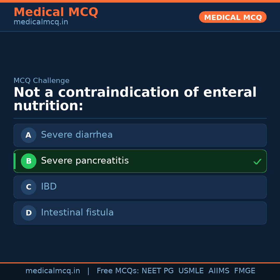Click the 'Severe pancreatitis' answer text
This screenshot has height=280, width=280.
(85, 161)
